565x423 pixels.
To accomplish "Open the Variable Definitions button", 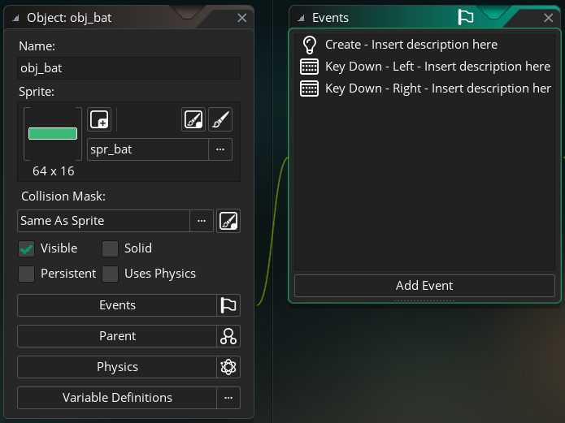I will click(x=117, y=398).
